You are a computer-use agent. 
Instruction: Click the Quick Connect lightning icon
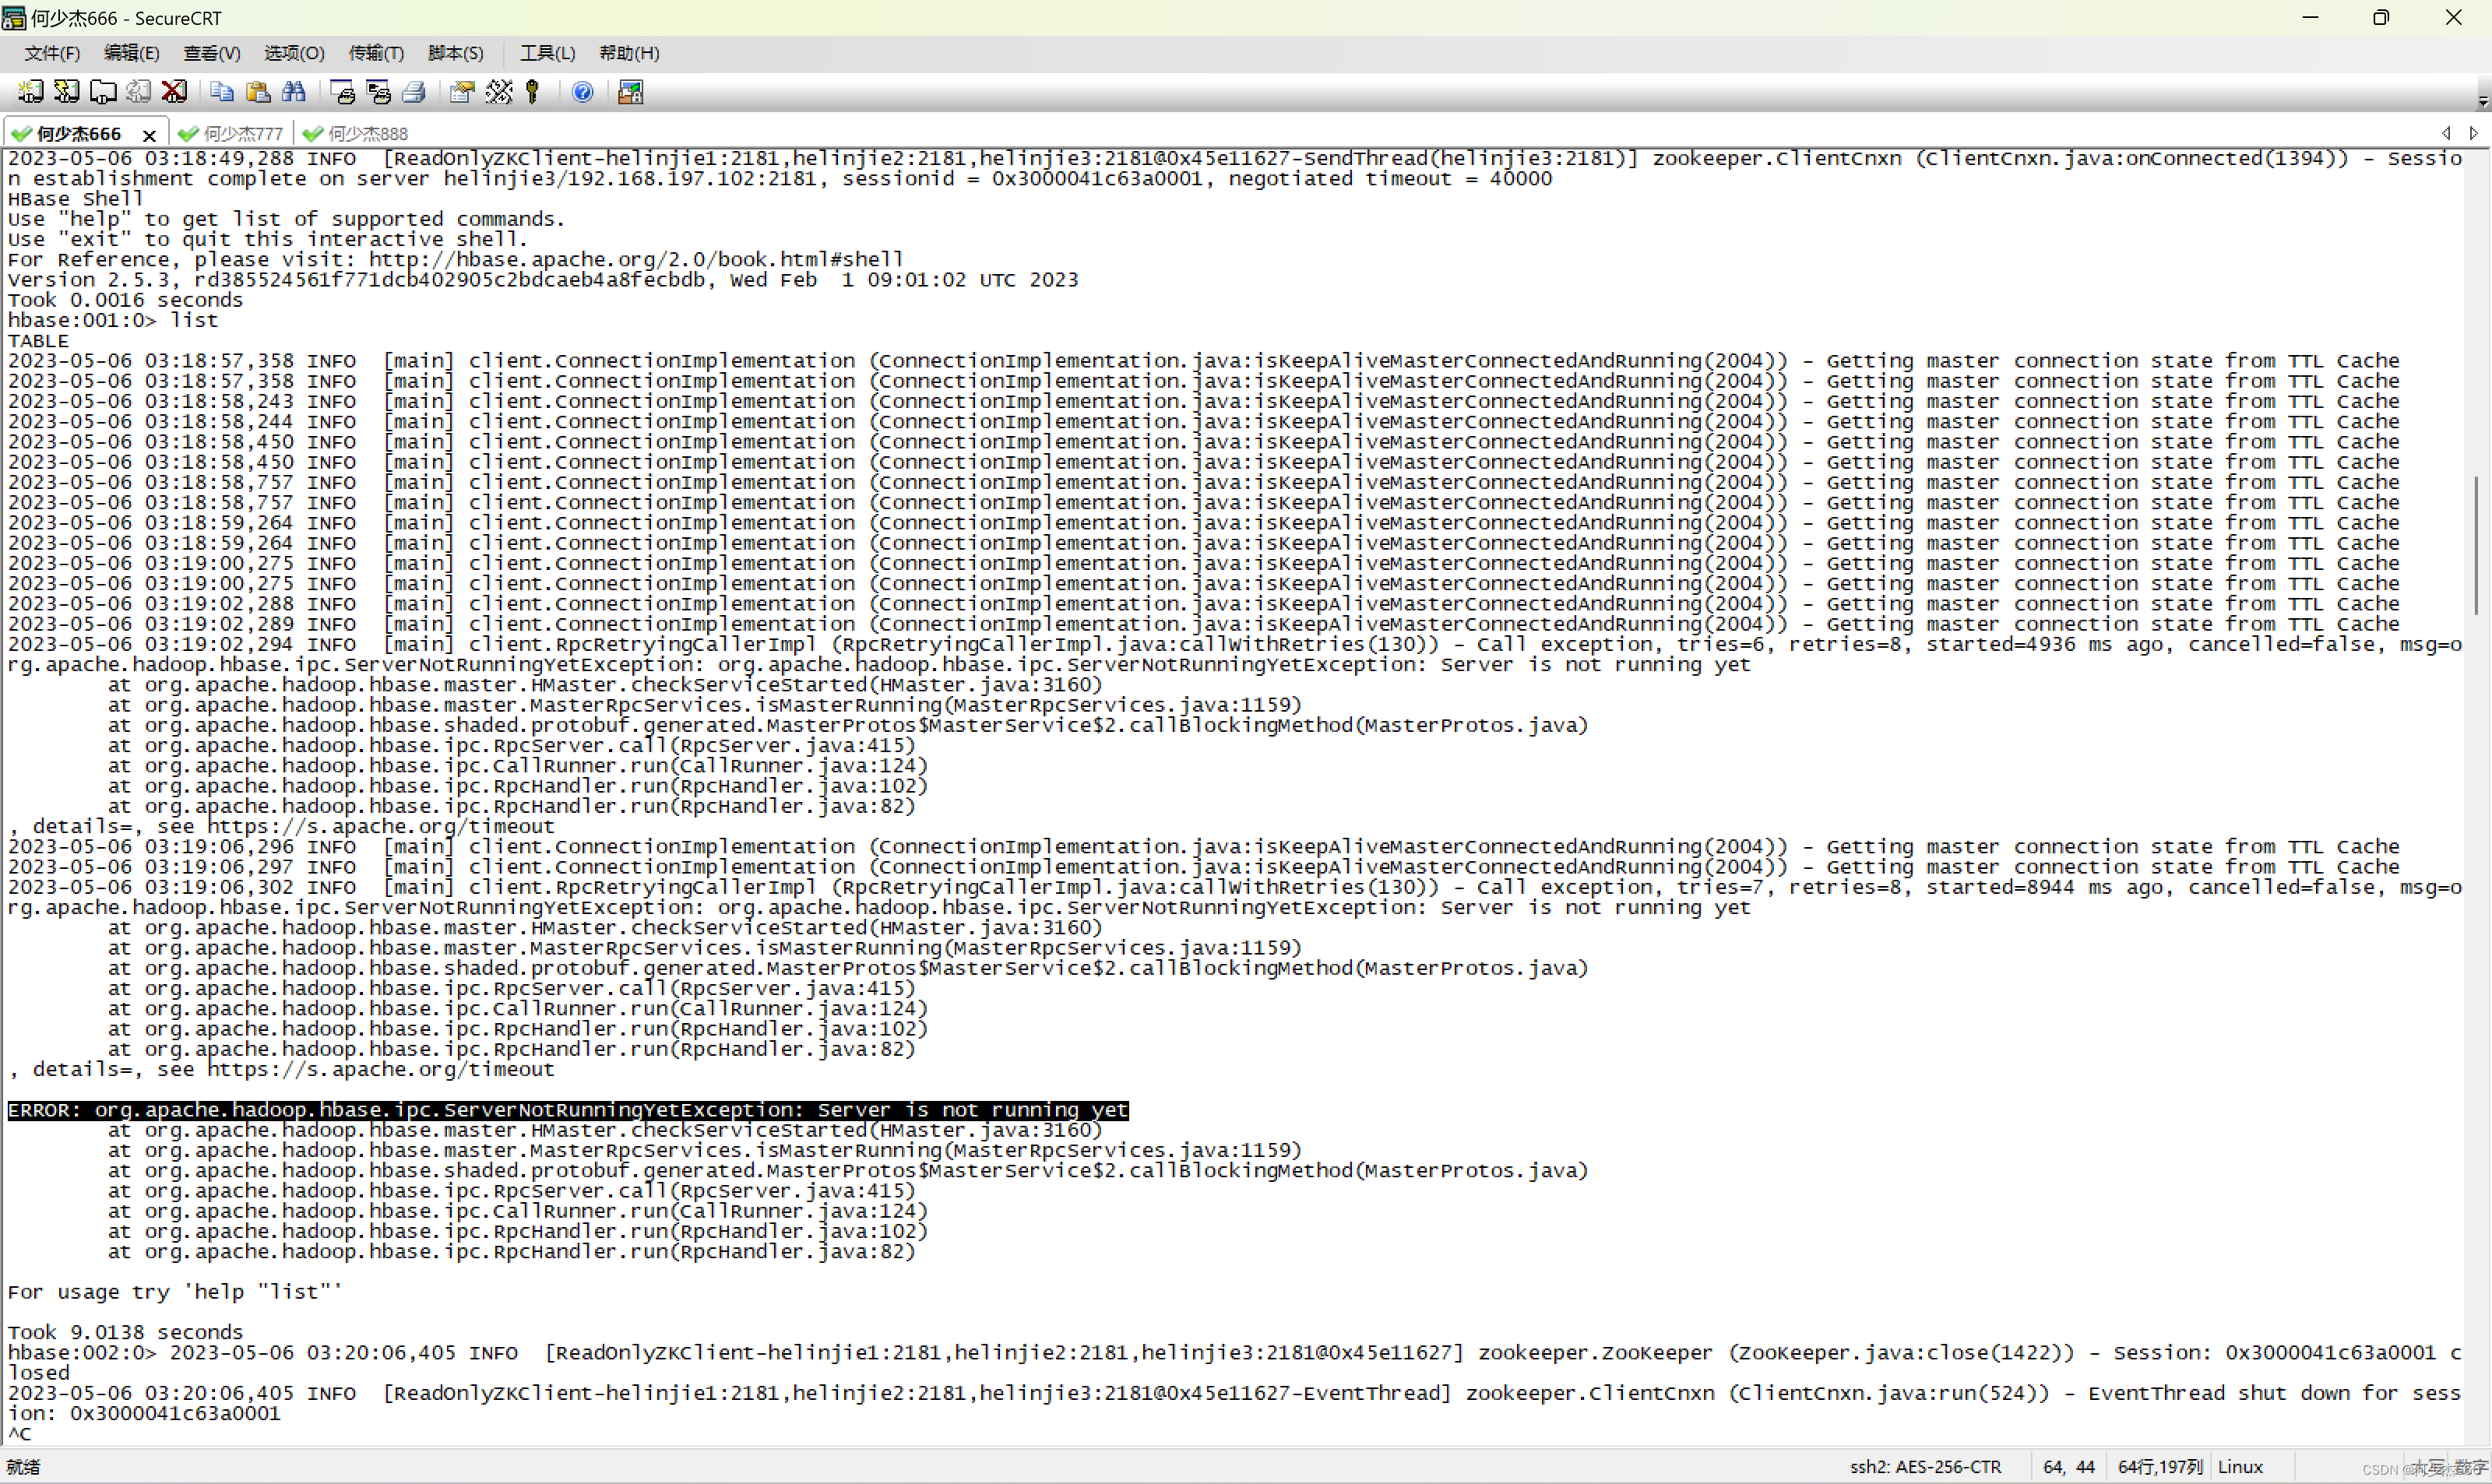pos(67,92)
